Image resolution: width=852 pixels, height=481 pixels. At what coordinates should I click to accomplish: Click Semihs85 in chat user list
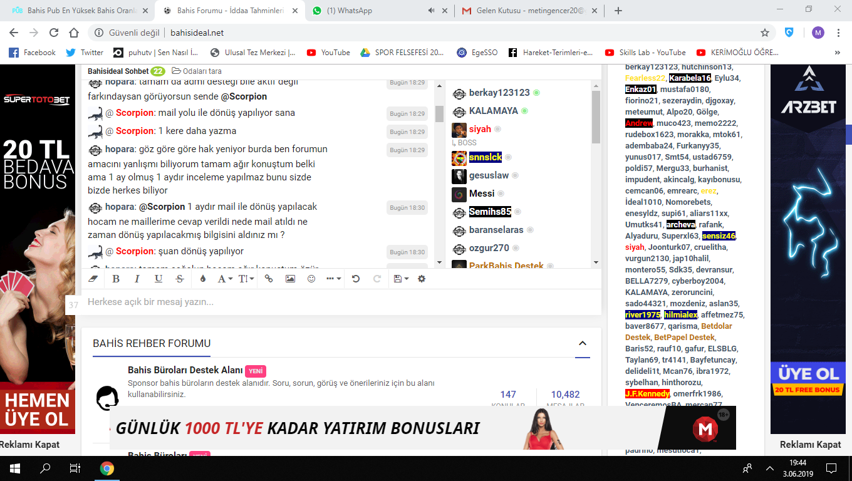tap(491, 212)
